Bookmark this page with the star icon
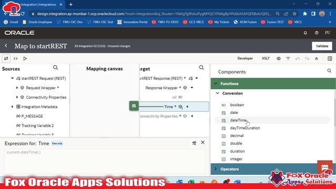The height and width of the screenshot is (189, 336). point(295,14)
